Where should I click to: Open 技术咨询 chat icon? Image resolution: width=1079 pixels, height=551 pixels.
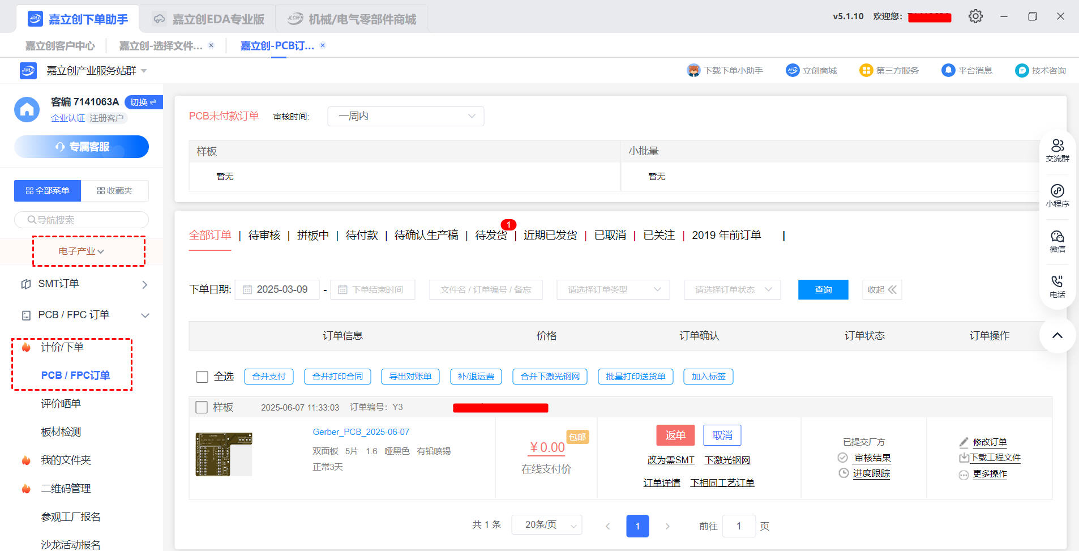point(1022,70)
